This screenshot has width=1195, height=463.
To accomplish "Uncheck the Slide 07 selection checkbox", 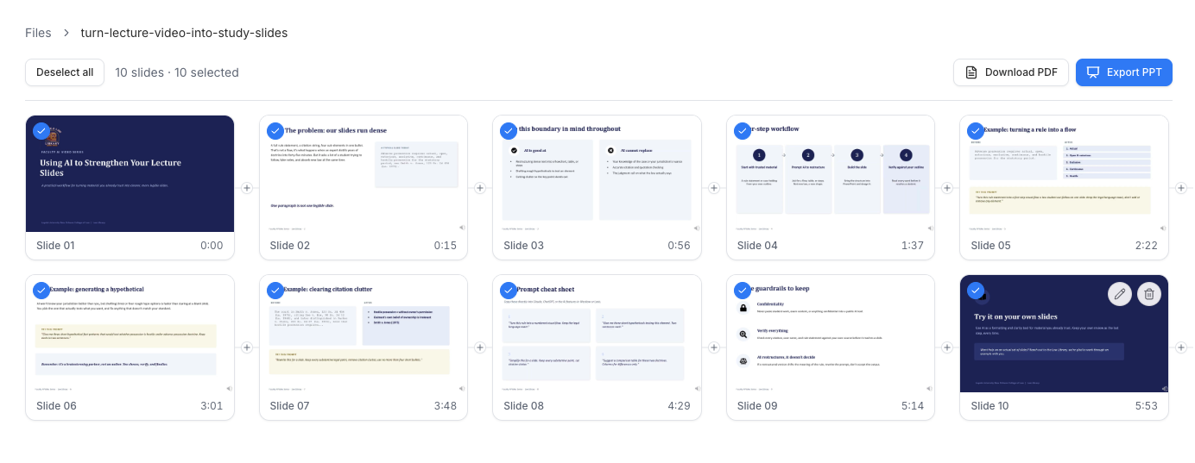I will 275,290.
